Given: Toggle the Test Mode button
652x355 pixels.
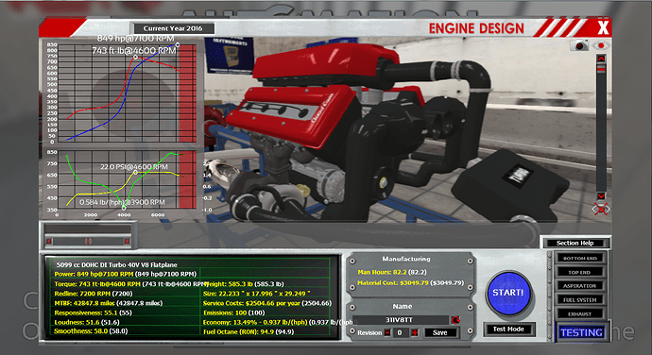Looking at the screenshot, I should coord(508,330).
